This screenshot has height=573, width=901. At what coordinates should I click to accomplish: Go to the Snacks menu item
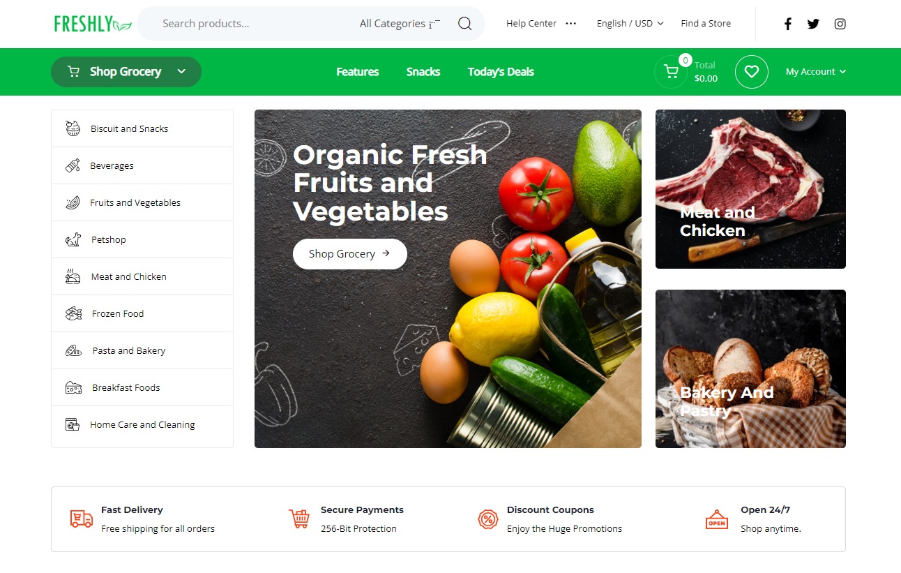[x=423, y=72]
